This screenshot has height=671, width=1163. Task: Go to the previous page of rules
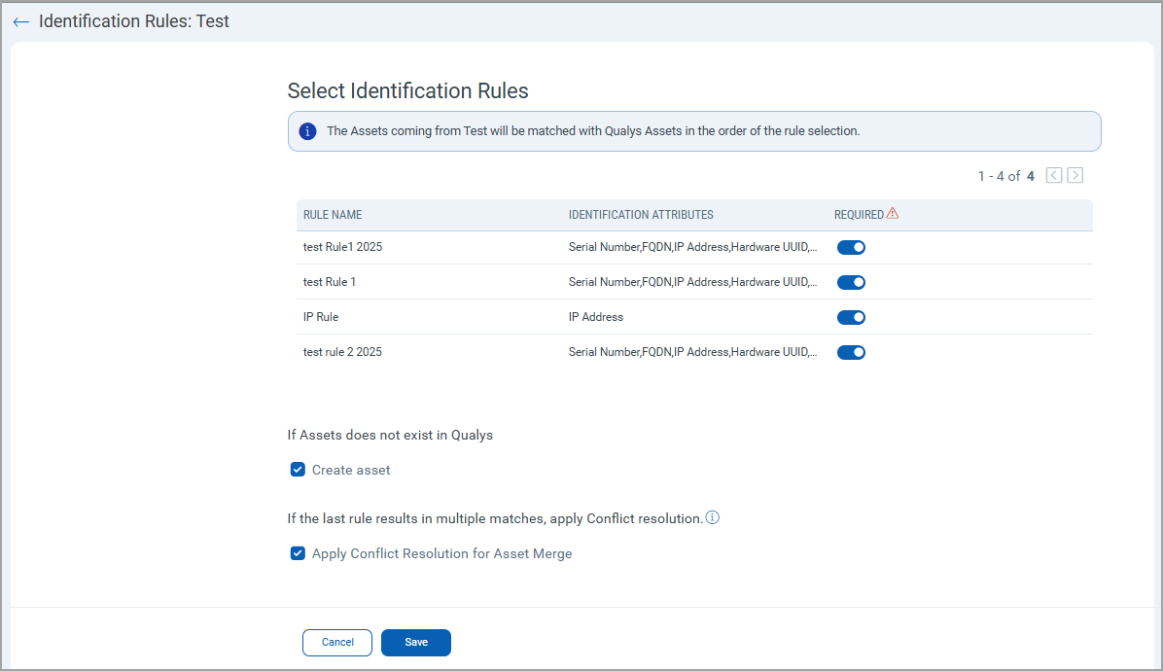[1054, 175]
